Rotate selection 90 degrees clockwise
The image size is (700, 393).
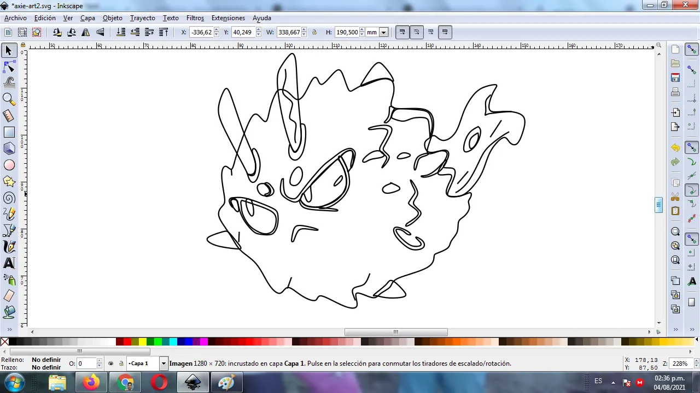(72, 32)
